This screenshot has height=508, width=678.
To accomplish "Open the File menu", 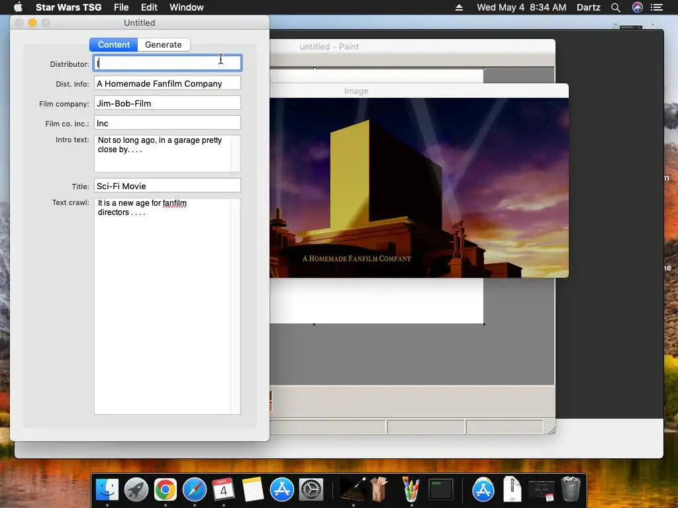I will [x=121, y=7].
